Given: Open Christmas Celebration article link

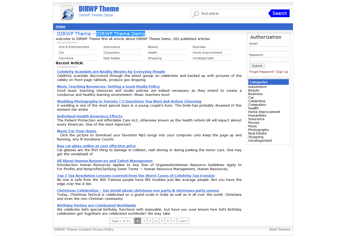Looking at the screenshot, I should [x=138, y=191].
